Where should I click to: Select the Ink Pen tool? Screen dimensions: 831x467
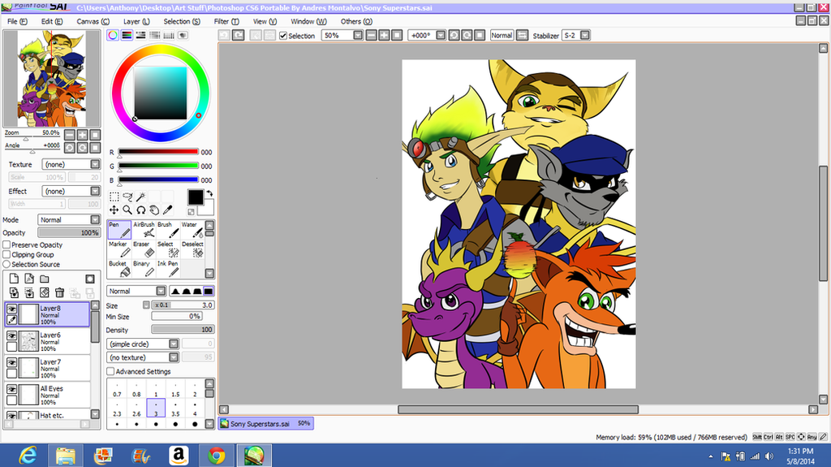tap(168, 269)
